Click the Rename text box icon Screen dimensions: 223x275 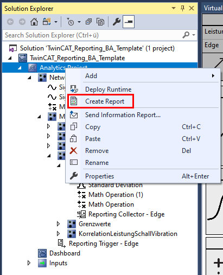click(x=74, y=162)
